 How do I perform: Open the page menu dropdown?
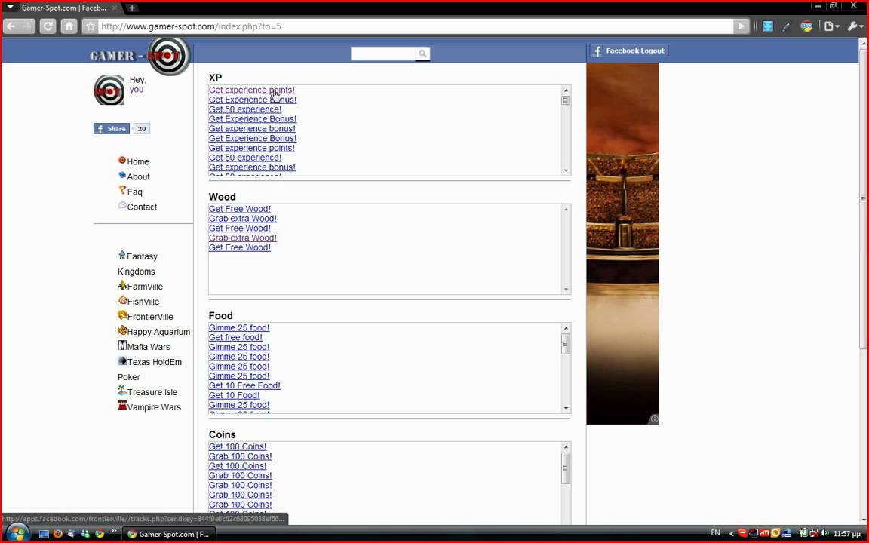(831, 26)
